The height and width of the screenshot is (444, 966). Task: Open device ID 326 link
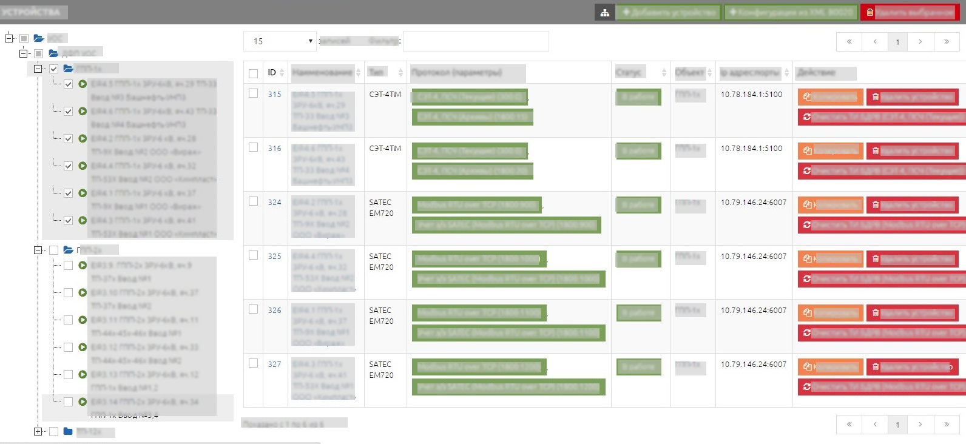(274, 311)
